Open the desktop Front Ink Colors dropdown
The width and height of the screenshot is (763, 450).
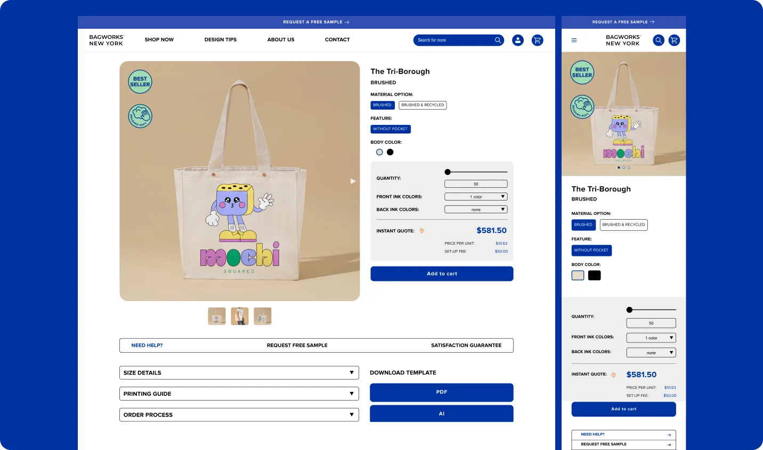(476, 197)
